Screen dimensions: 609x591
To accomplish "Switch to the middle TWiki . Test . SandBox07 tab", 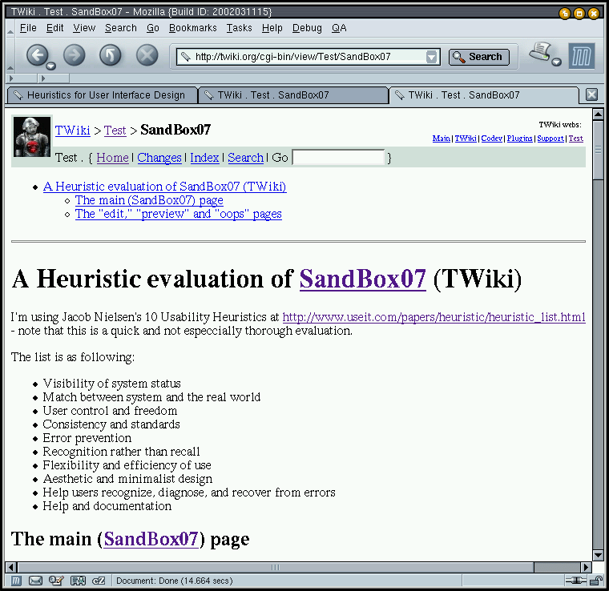I will coord(293,95).
